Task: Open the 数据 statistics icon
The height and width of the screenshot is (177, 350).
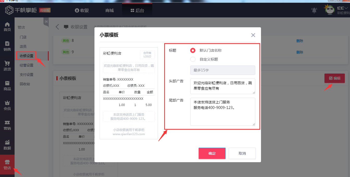Action: coord(7,144)
